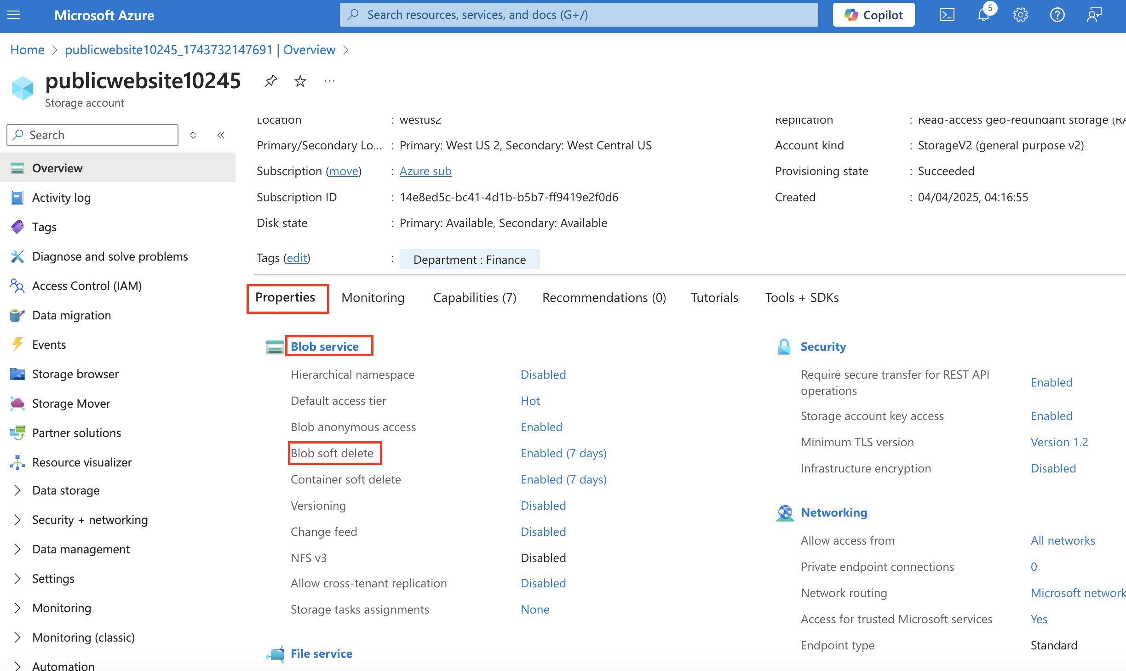
Task: Click the Access Control IAM icon
Action: pos(17,286)
